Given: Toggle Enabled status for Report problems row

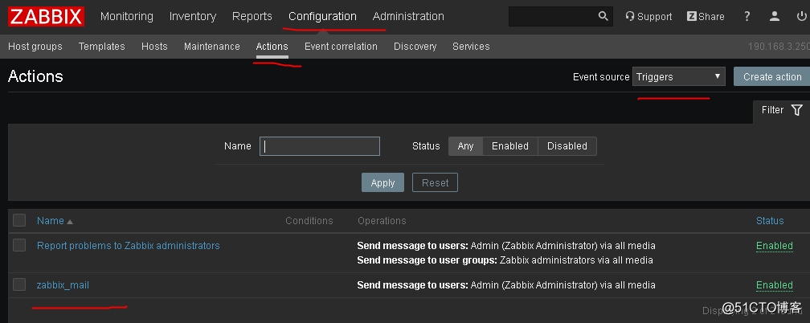Looking at the screenshot, I should [x=775, y=246].
